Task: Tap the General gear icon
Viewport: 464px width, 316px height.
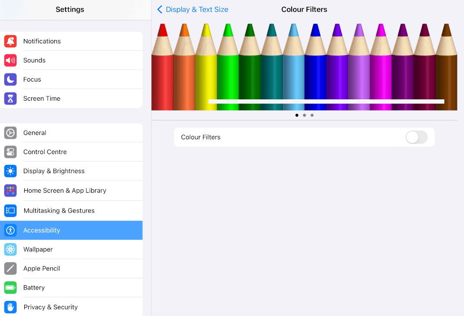Action: pos(10,133)
